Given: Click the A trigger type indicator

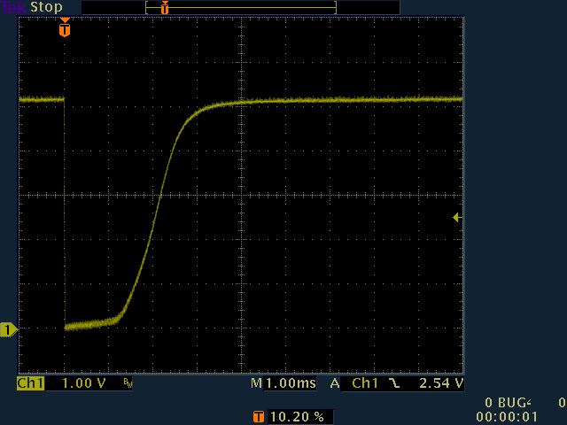Looking at the screenshot, I should 335,383.
